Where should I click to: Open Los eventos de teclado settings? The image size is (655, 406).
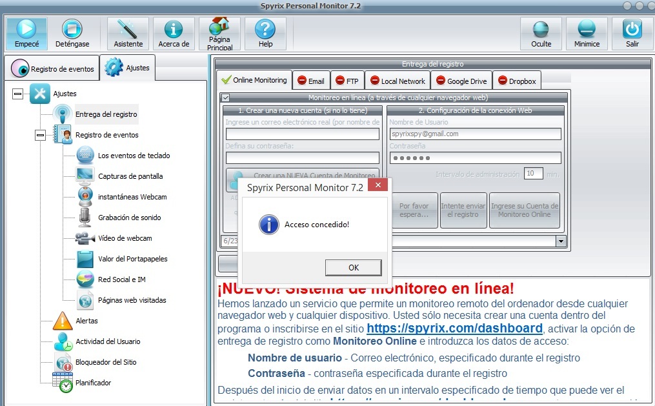coord(134,156)
